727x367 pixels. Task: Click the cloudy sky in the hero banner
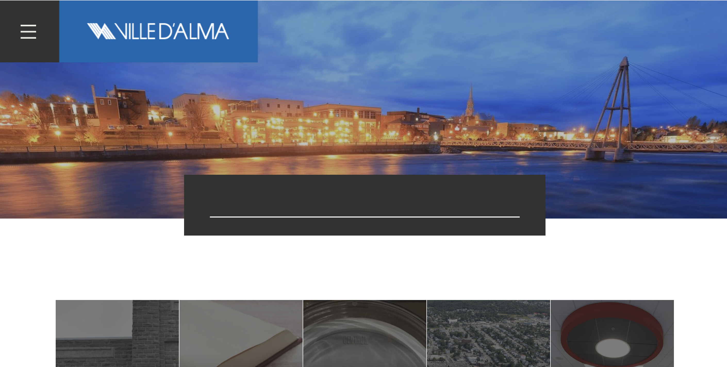click(423, 42)
